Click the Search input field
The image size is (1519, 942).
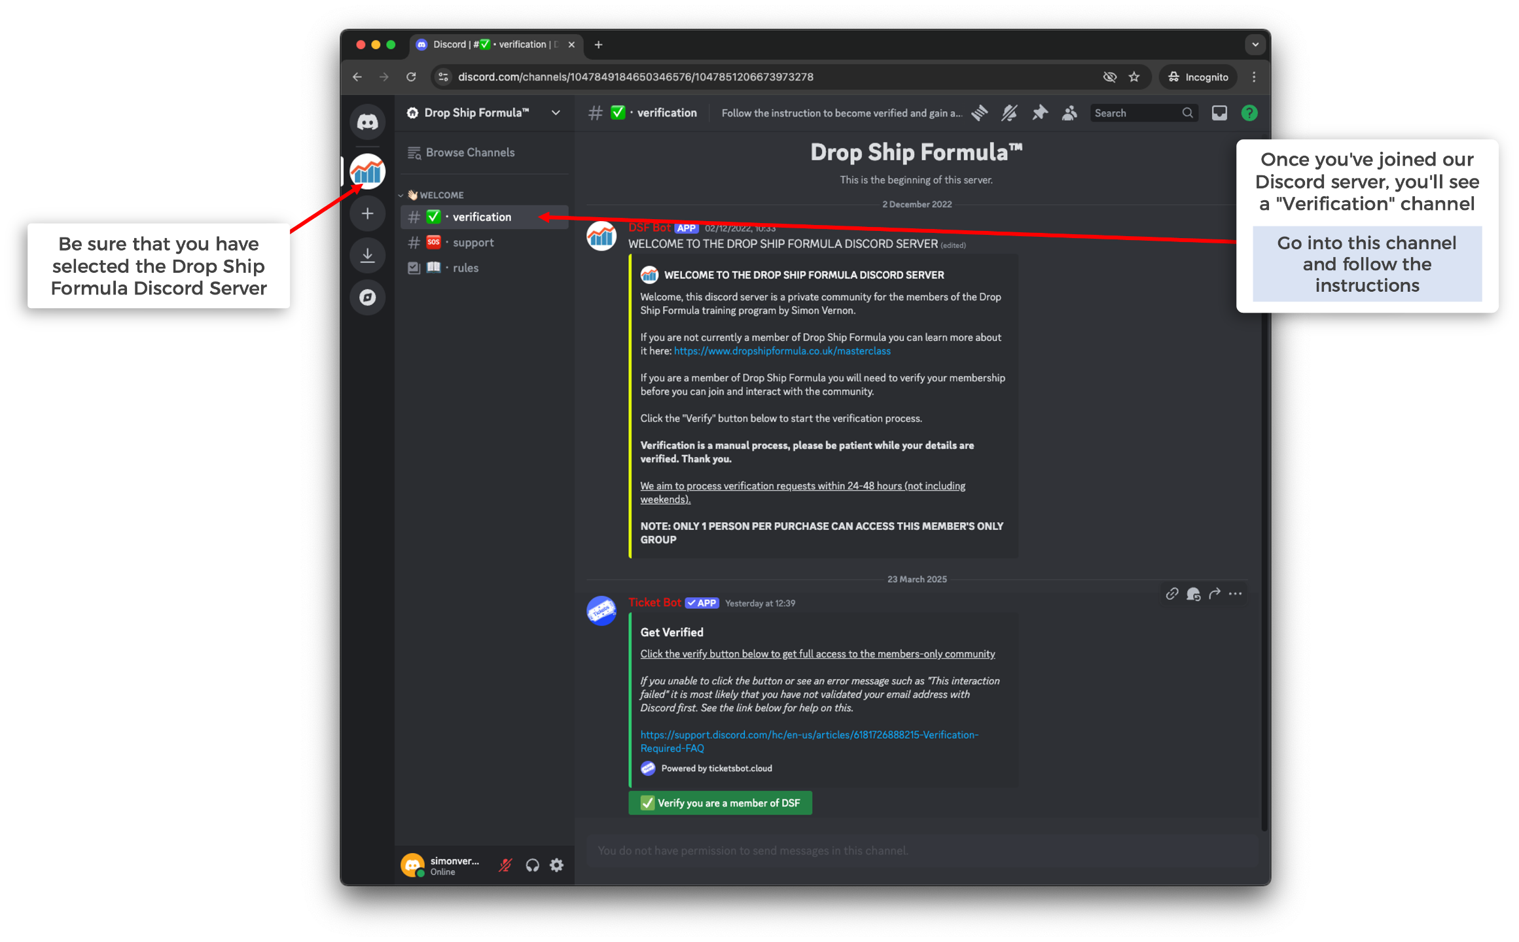(1136, 113)
